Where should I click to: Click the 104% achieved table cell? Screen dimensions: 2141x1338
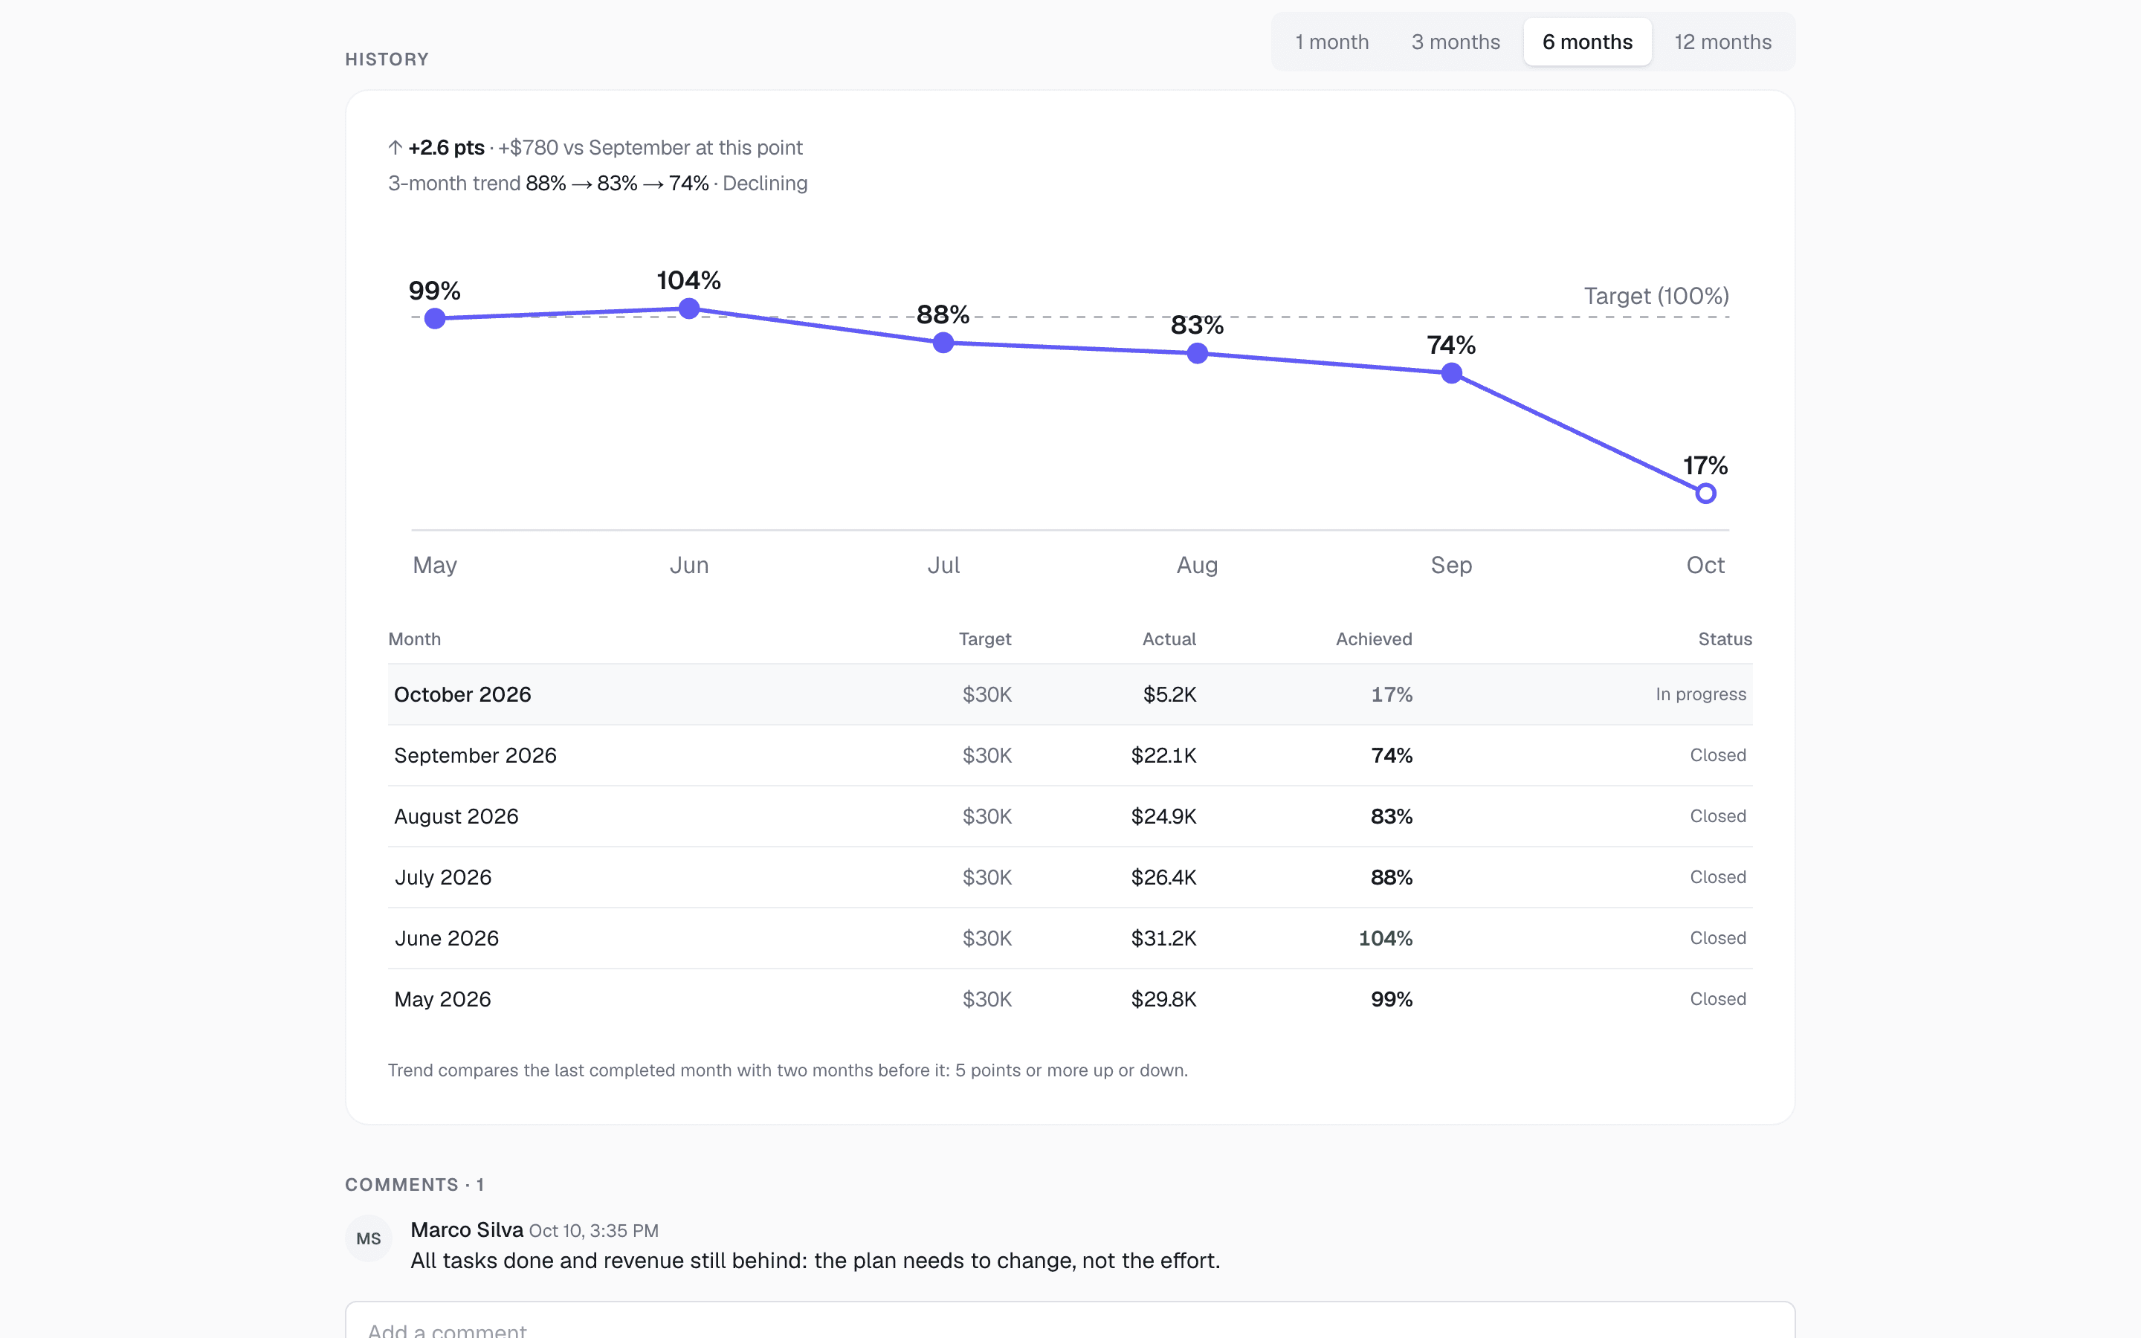(x=1386, y=938)
